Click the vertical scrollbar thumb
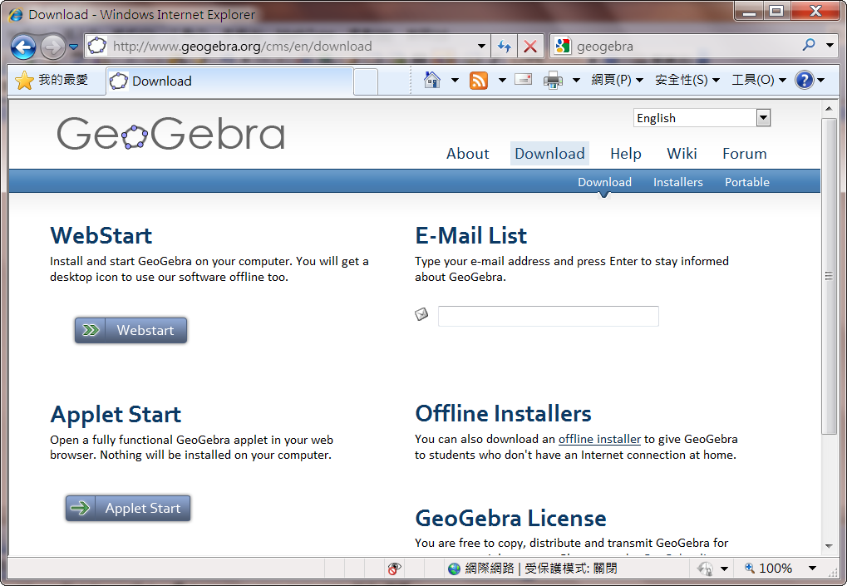Viewport: 847px width, 586px height. [829, 276]
